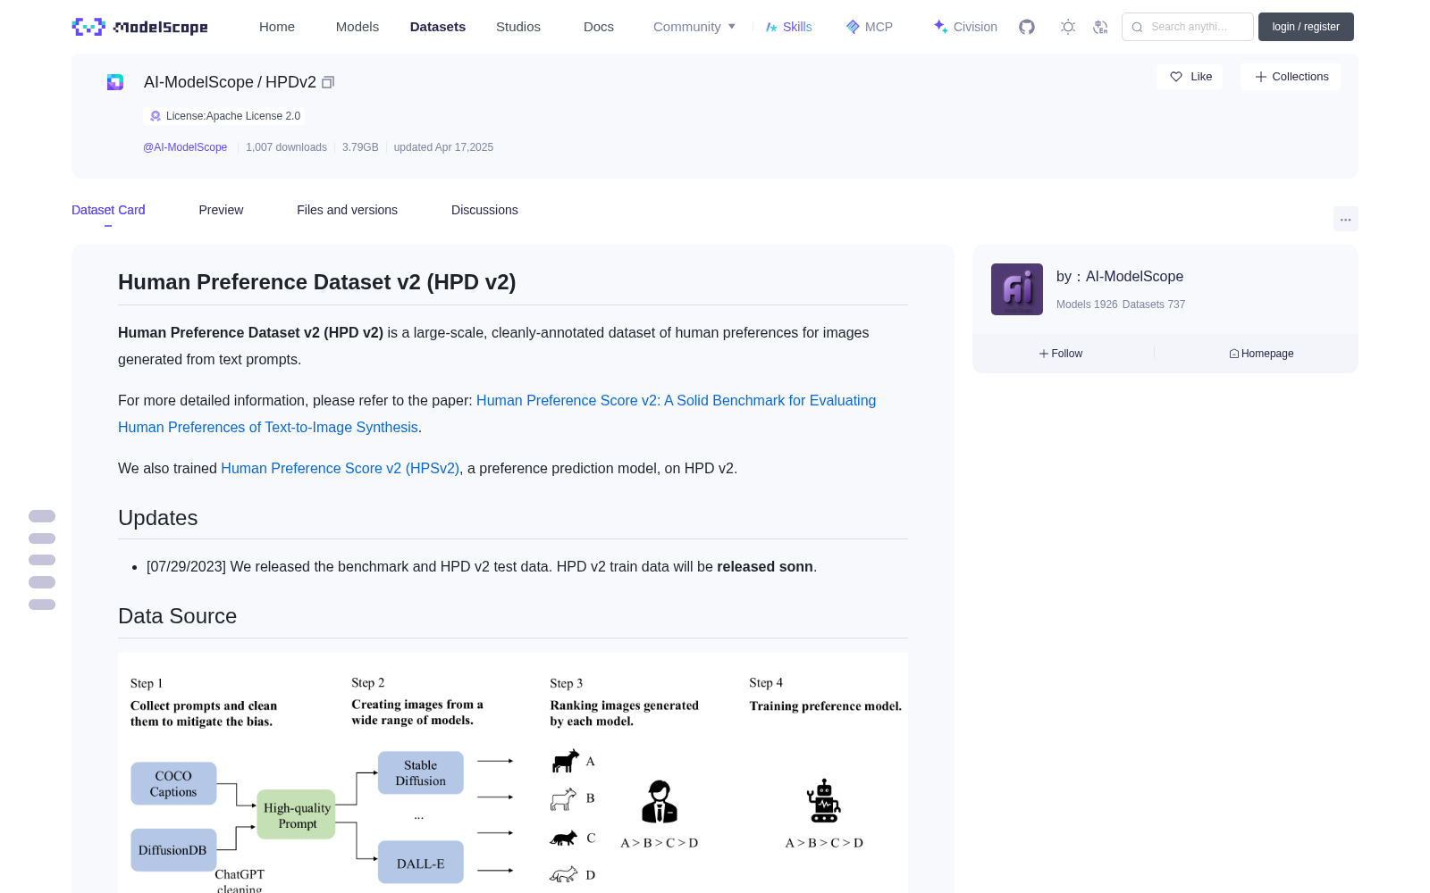Image resolution: width=1430 pixels, height=893 pixels.
Task: Click the Data Source section heading
Action: click(x=178, y=616)
